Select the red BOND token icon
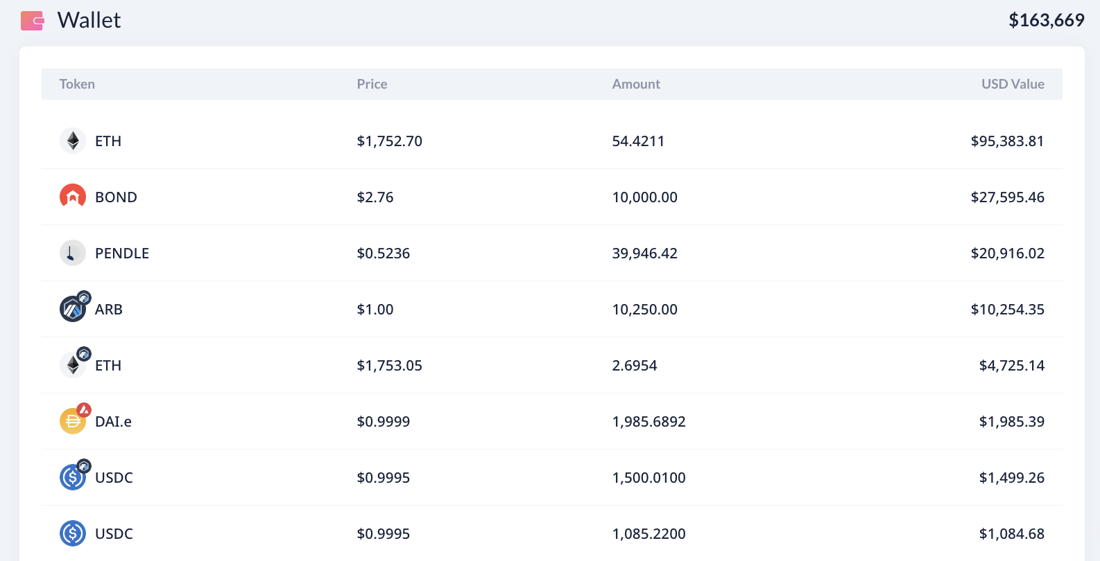Image resolution: width=1100 pixels, height=561 pixels. (73, 197)
